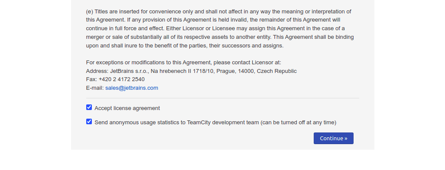
Task: Click the 'Fax:' label text
Action: (x=91, y=79)
